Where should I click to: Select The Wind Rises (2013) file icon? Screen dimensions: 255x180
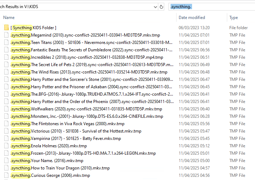point(6,72)
